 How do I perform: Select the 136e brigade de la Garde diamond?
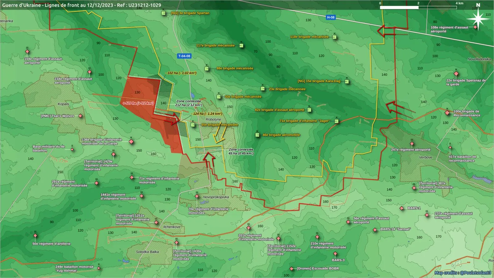click(131, 141)
